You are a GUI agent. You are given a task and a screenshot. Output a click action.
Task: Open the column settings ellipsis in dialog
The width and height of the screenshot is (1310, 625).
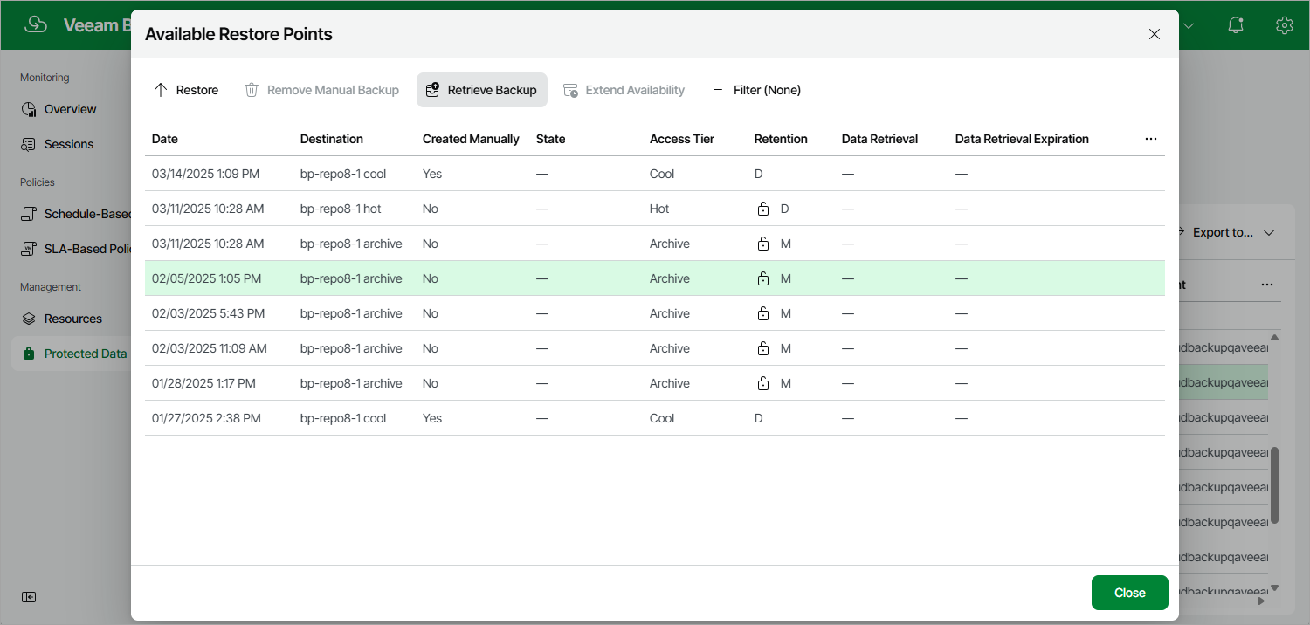[1151, 139]
